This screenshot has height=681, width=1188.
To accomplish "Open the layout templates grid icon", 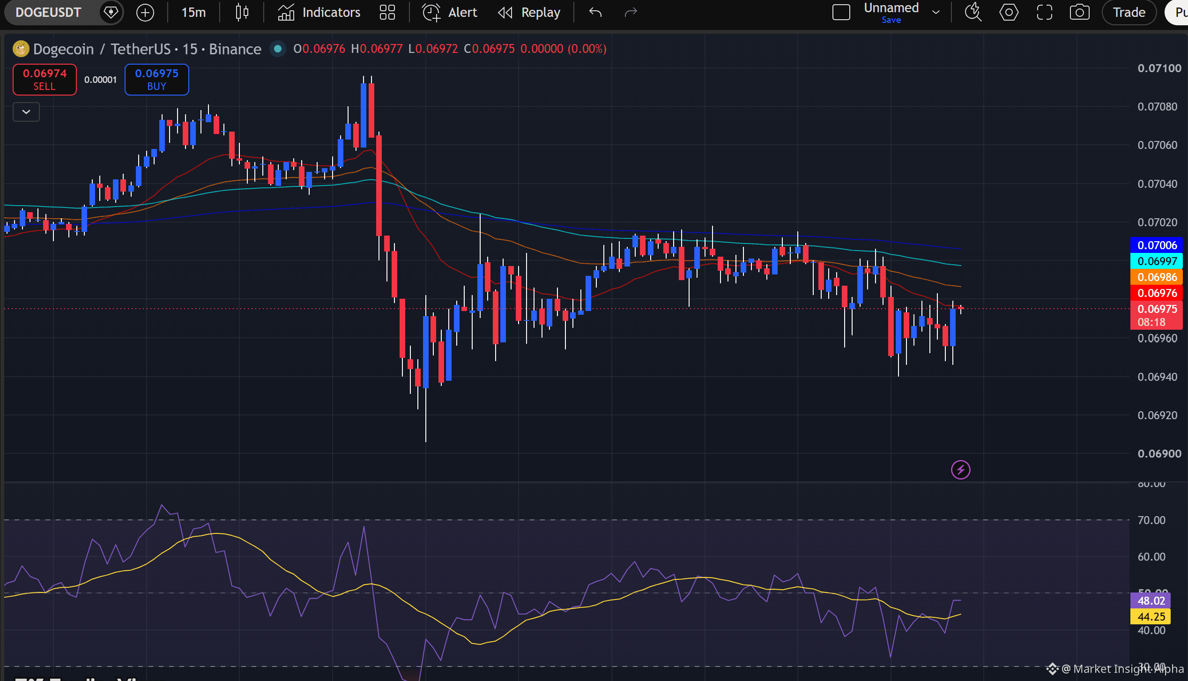I will coord(387,13).
